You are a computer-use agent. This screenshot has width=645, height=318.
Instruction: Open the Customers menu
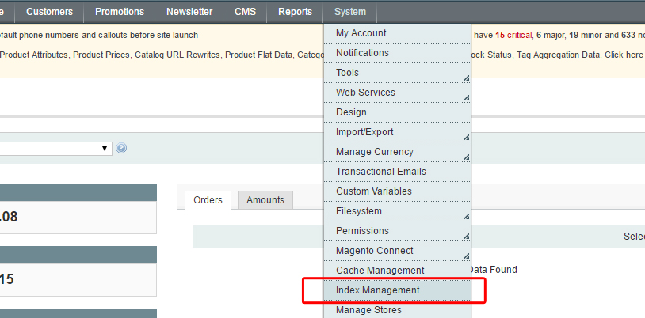pos(49,12)
